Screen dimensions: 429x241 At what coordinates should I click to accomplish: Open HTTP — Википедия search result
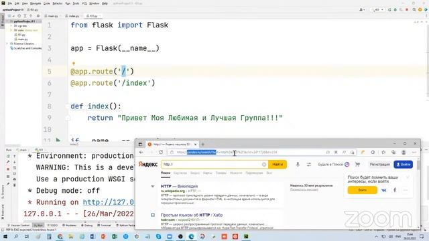tap(179, 186)
